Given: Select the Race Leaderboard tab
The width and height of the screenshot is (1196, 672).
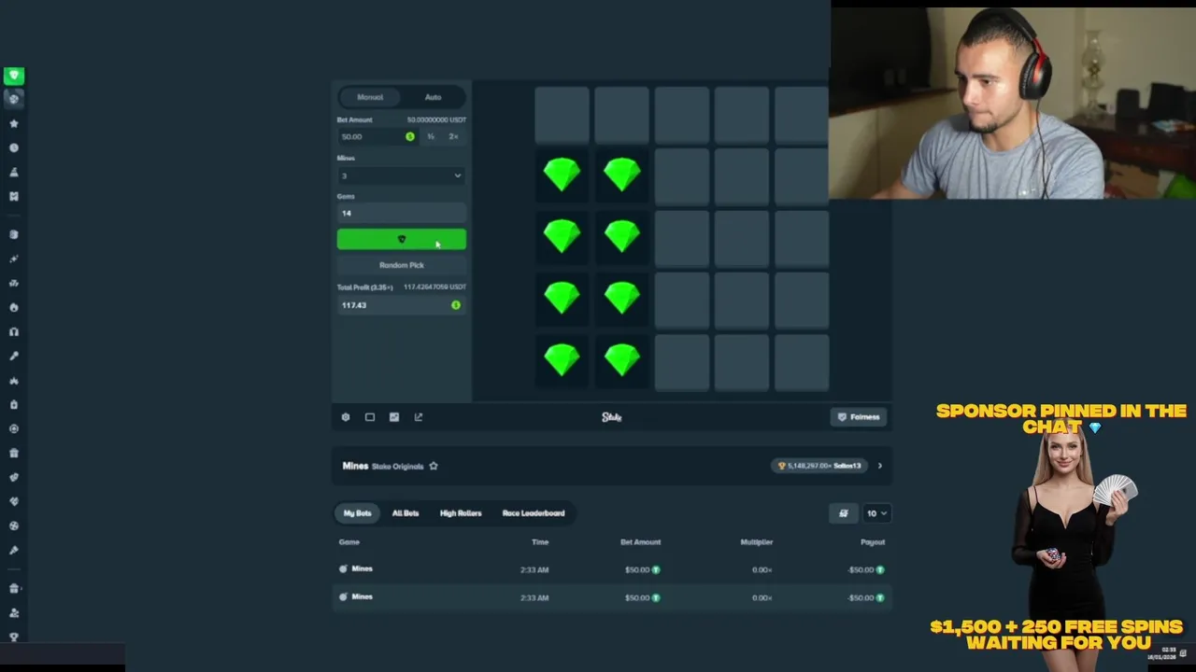Looking at the screenshot, I should [534, 513].
